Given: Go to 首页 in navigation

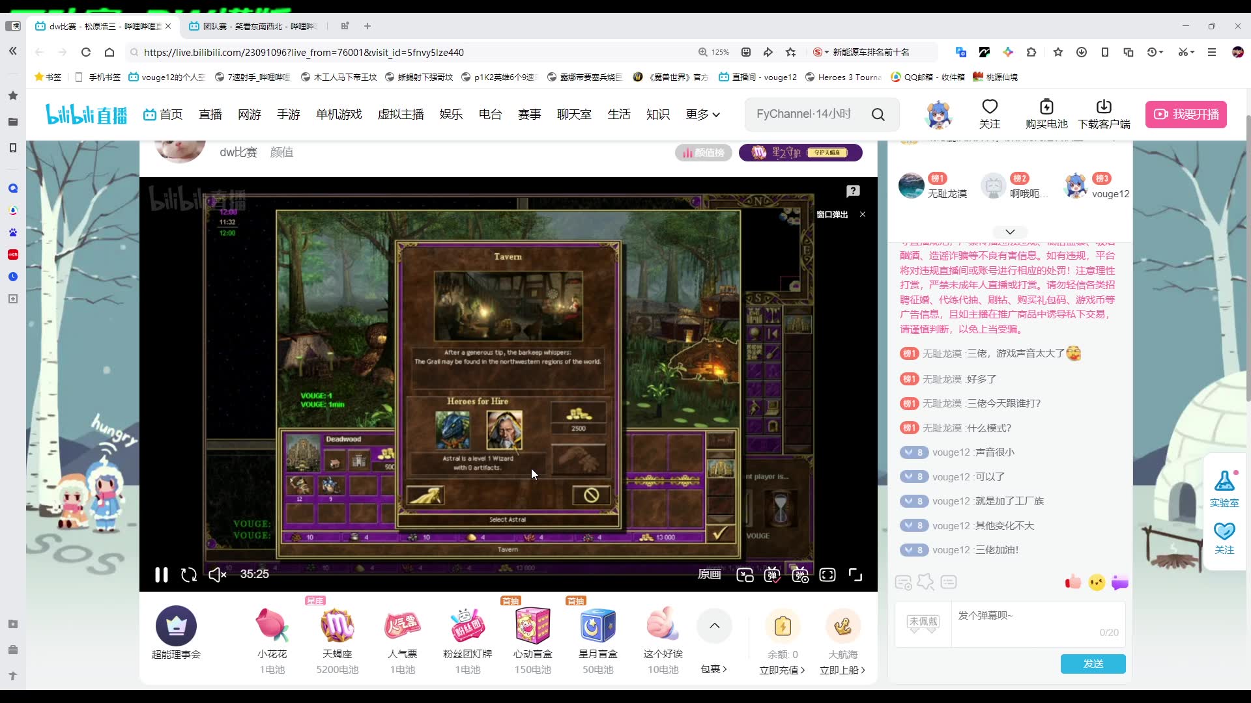Looking at the screenshot, I should 164,115.
